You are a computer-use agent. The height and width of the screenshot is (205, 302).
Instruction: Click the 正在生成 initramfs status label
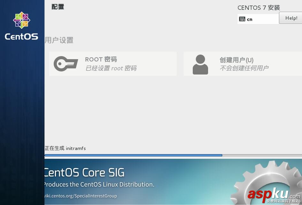(65, 148)
